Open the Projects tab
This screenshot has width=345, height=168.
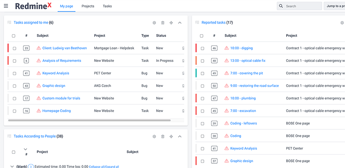point(88,6)
